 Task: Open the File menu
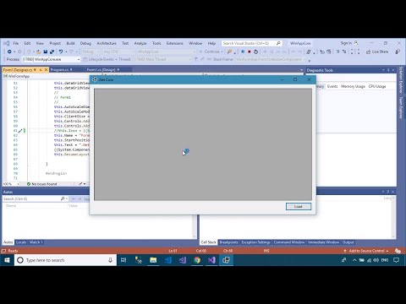[16, 43]
